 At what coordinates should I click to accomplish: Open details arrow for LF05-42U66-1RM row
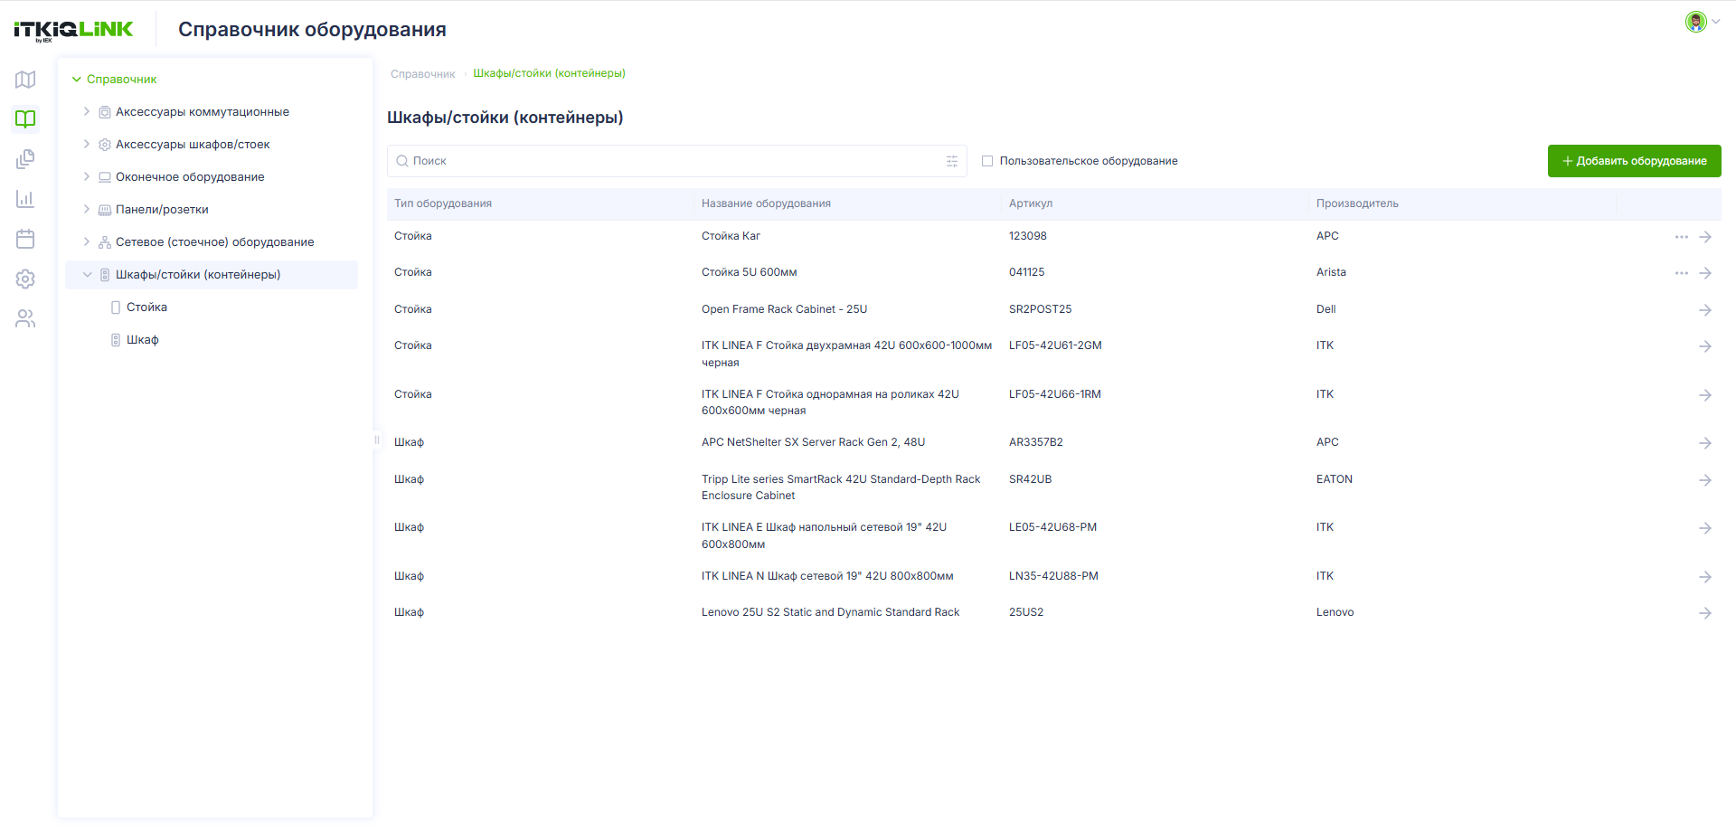[x=1705, y=395]
